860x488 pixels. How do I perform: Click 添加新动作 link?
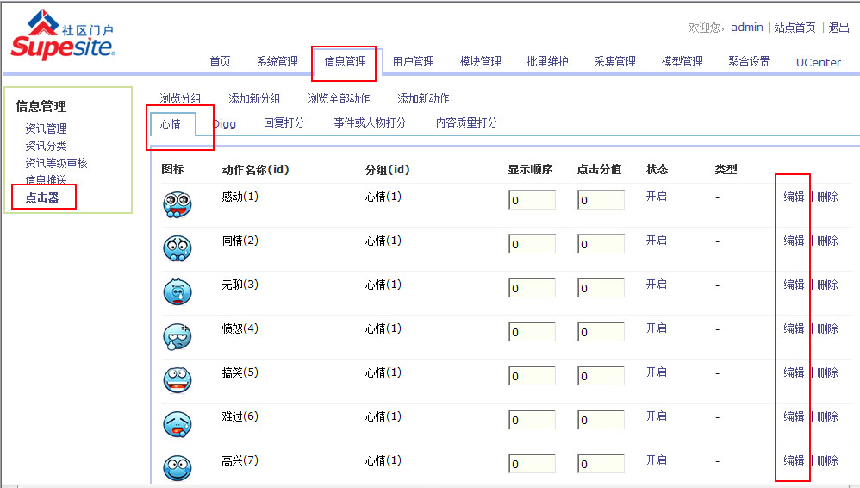point(423,98)
